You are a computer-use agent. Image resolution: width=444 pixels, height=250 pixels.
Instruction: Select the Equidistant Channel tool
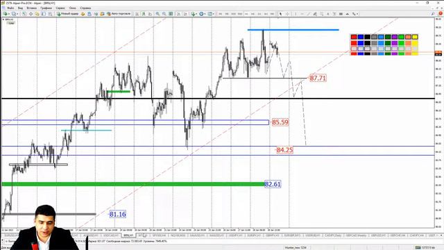tap(315, 14)
